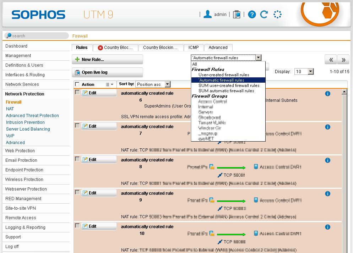Open Advanced Threat Protection link
The image size is (353, 253).
pos(32,116)
